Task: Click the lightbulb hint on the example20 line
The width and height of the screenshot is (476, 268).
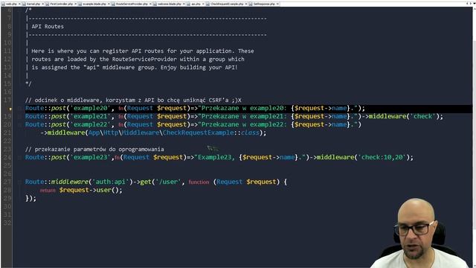Action: [x=10, y=109]
